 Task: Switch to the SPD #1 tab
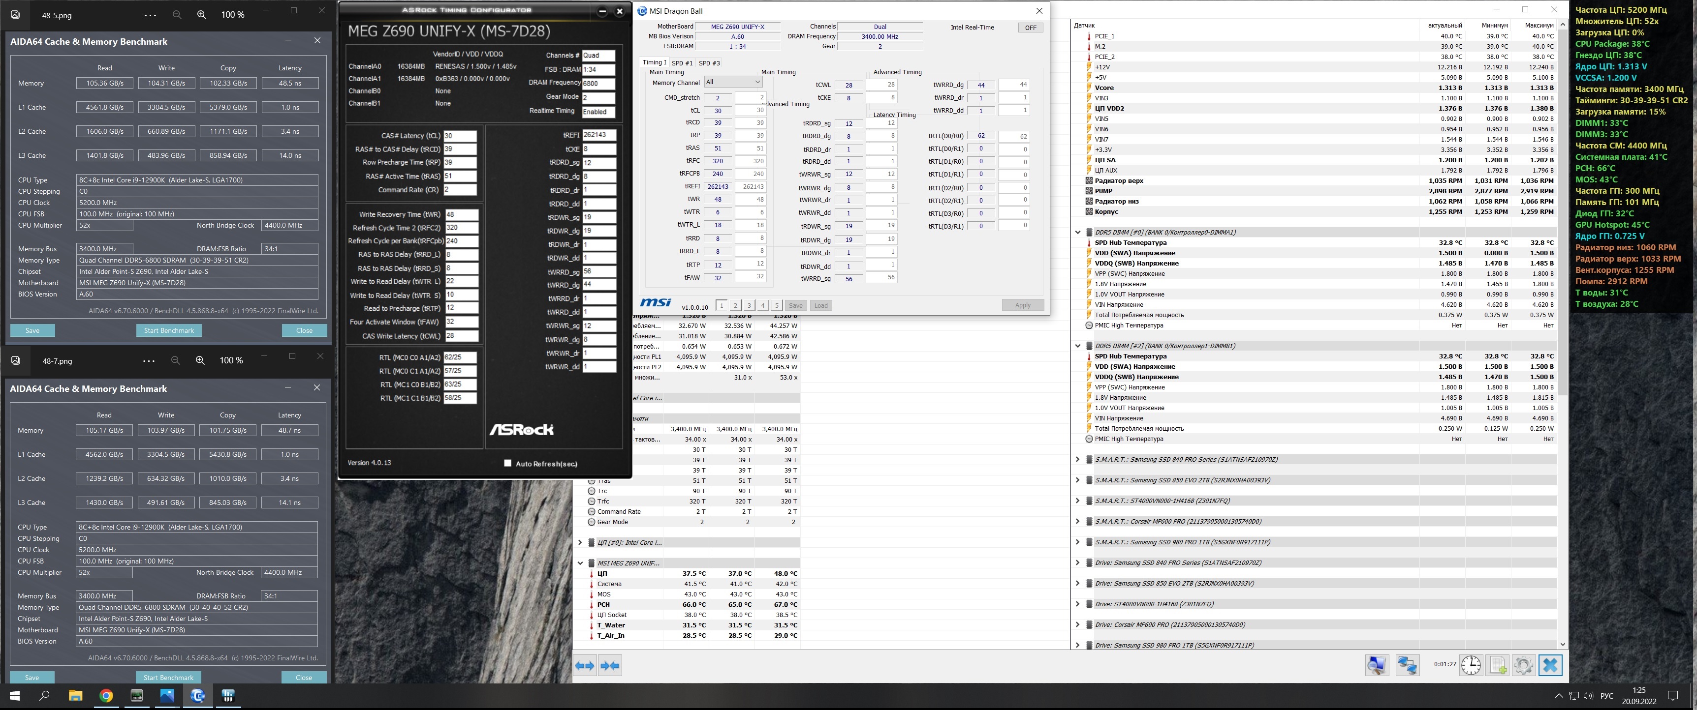click(682, 63)
